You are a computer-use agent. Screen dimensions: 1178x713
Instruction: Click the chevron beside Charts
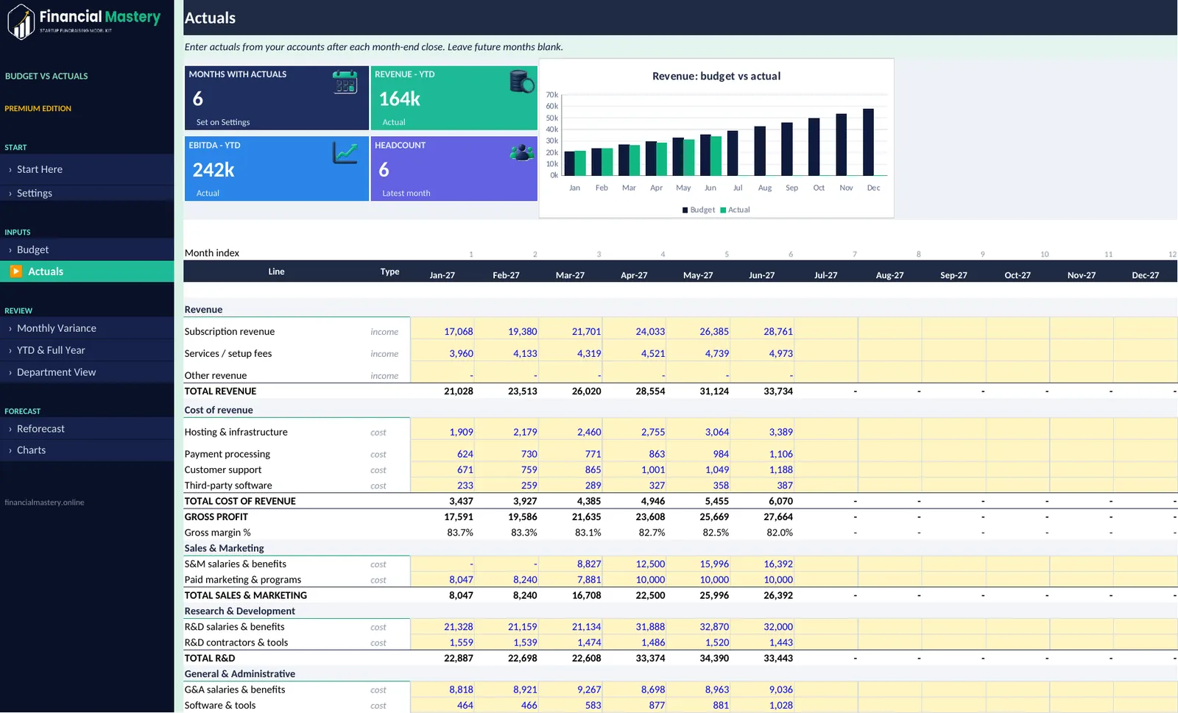coord(10,450)
